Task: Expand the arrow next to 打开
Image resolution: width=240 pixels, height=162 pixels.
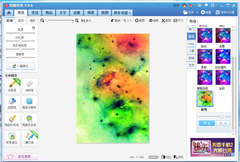Action: click(197, 12)
